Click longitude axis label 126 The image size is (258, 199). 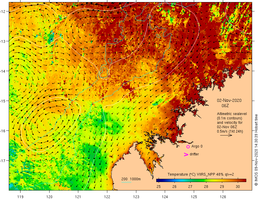click(223, 197)
